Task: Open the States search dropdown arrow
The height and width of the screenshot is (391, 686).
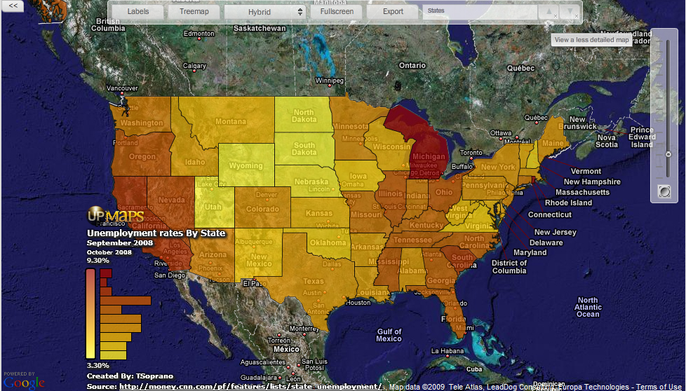Action: pos(570,12)
